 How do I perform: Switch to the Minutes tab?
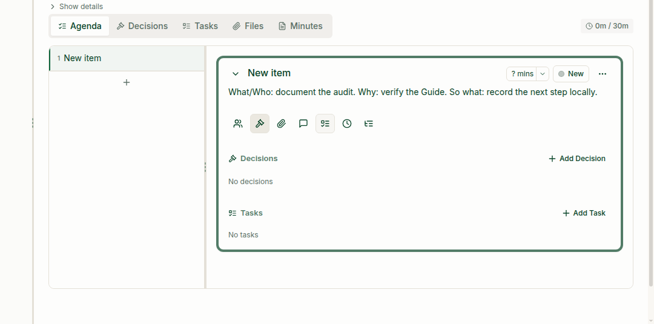301,26
